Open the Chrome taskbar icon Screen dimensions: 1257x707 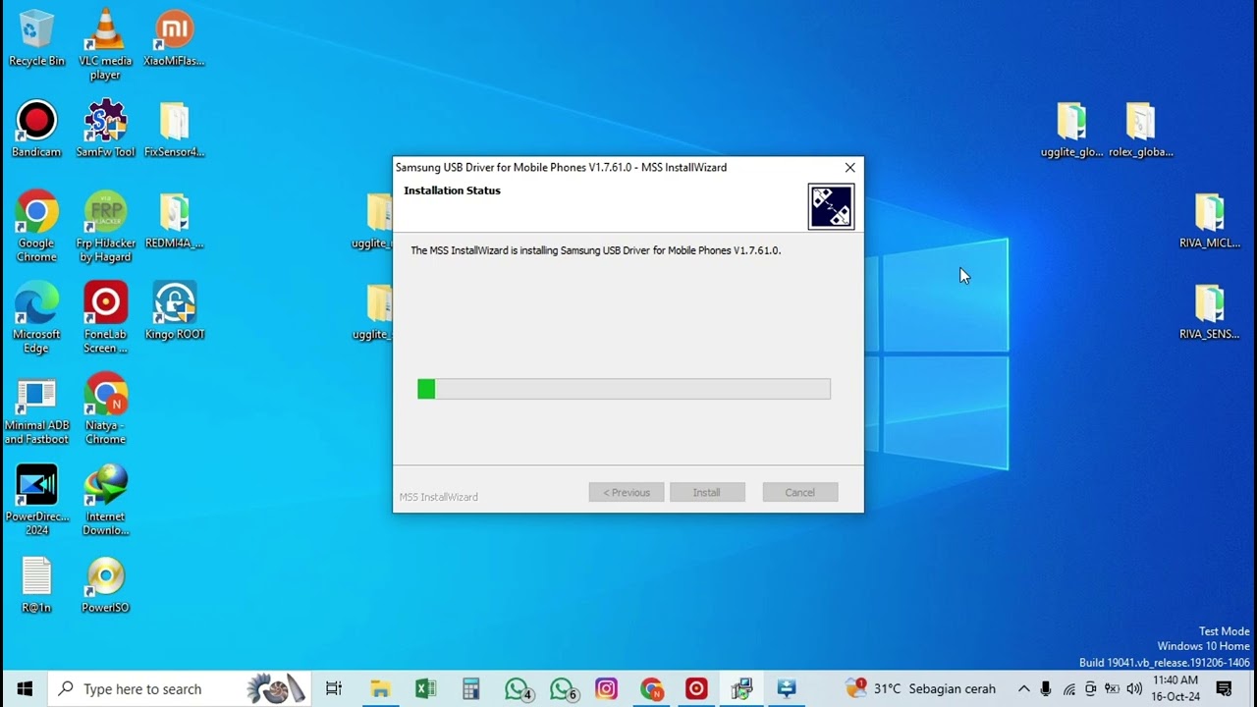coord(652,688)
